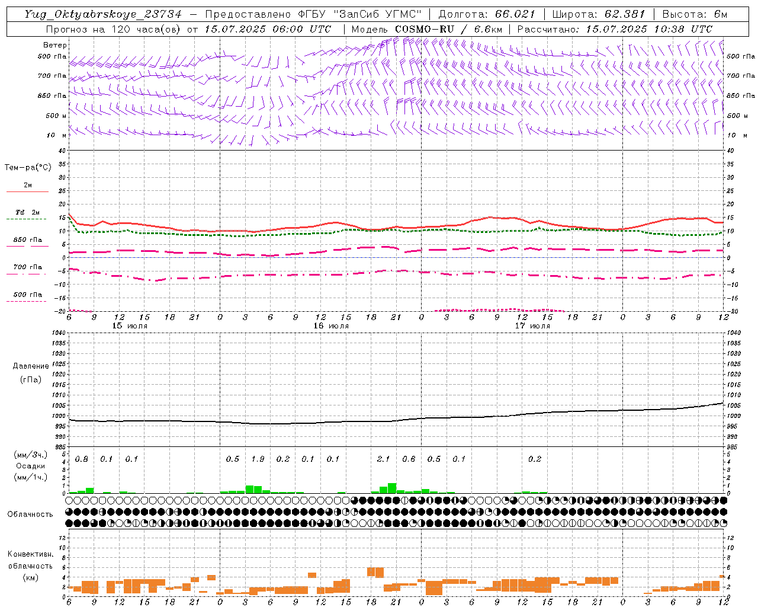
Task: Click the (гПа) unit label under Давление
Action: 31,379
